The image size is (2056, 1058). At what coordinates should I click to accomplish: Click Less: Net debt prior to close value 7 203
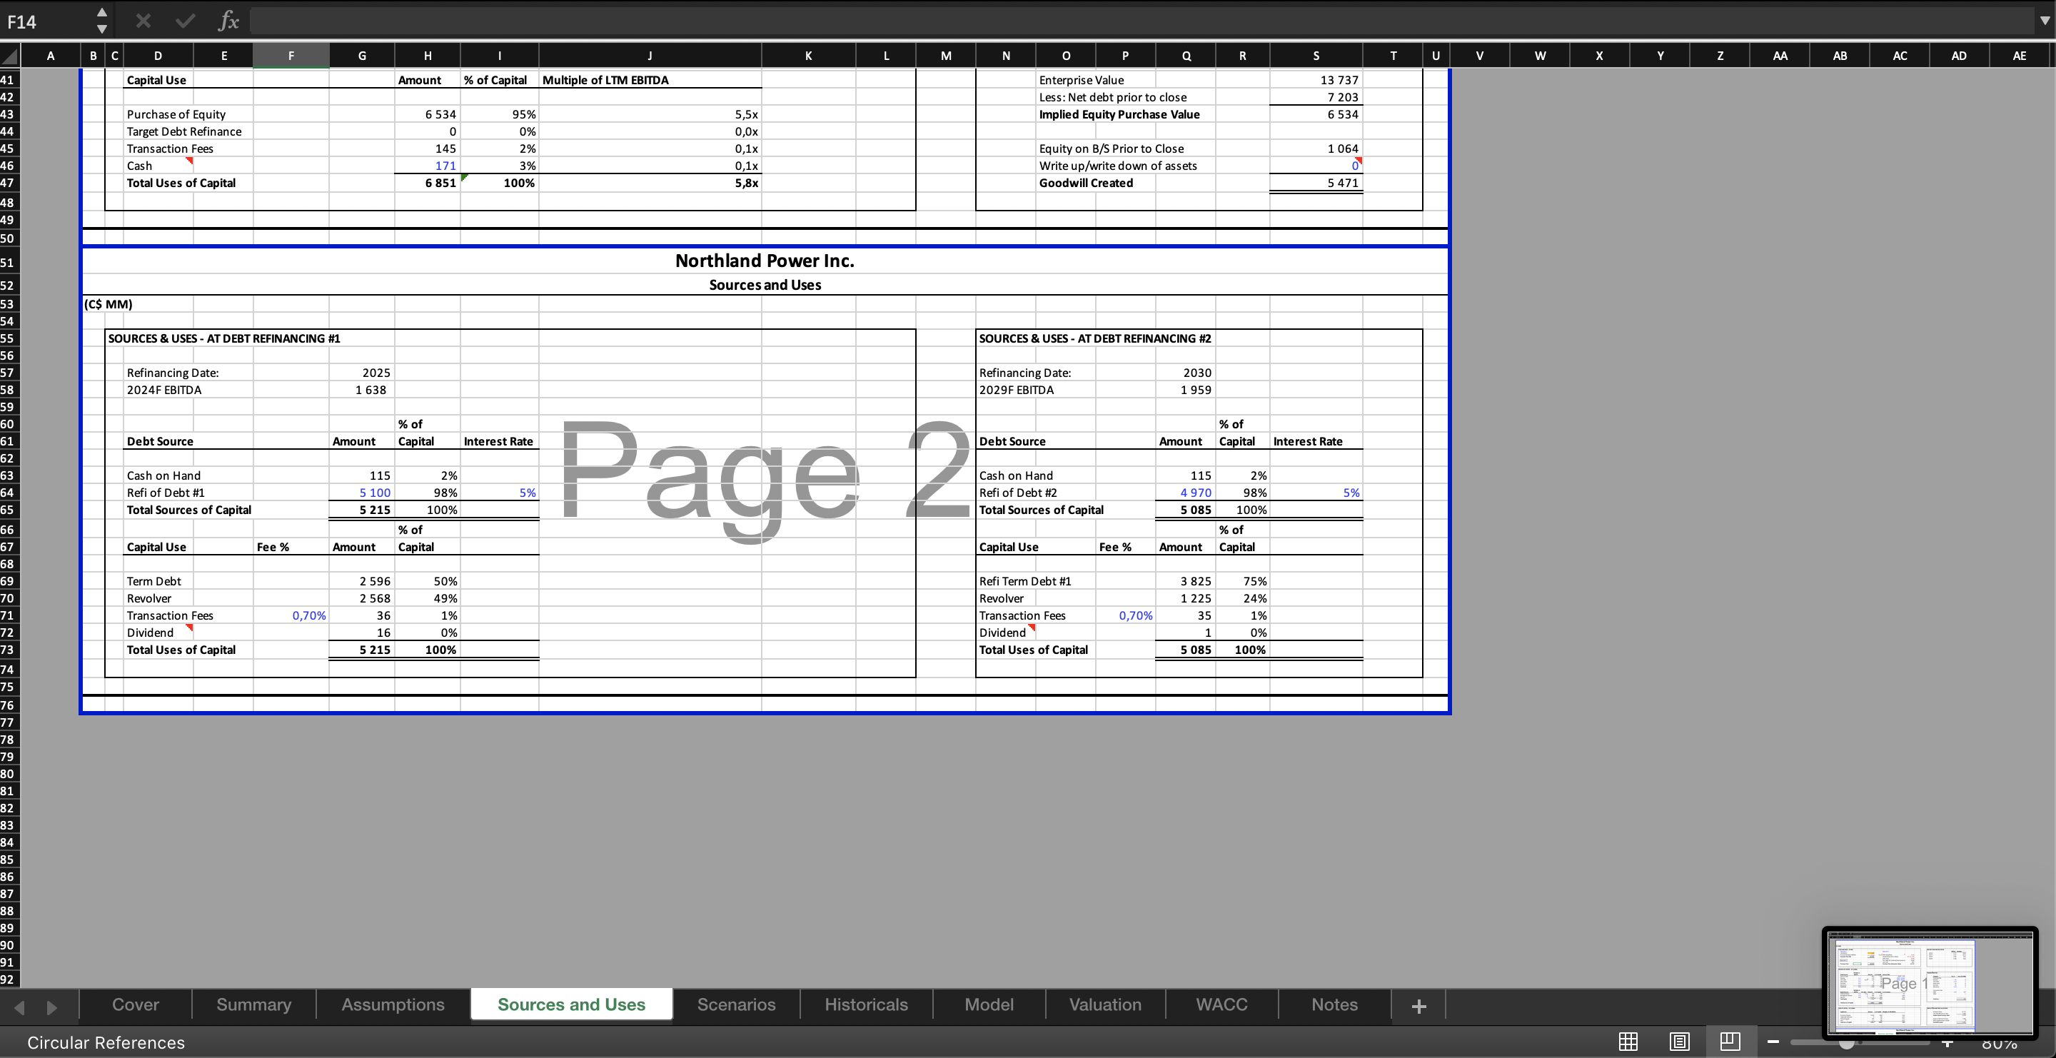(1342, 97)
